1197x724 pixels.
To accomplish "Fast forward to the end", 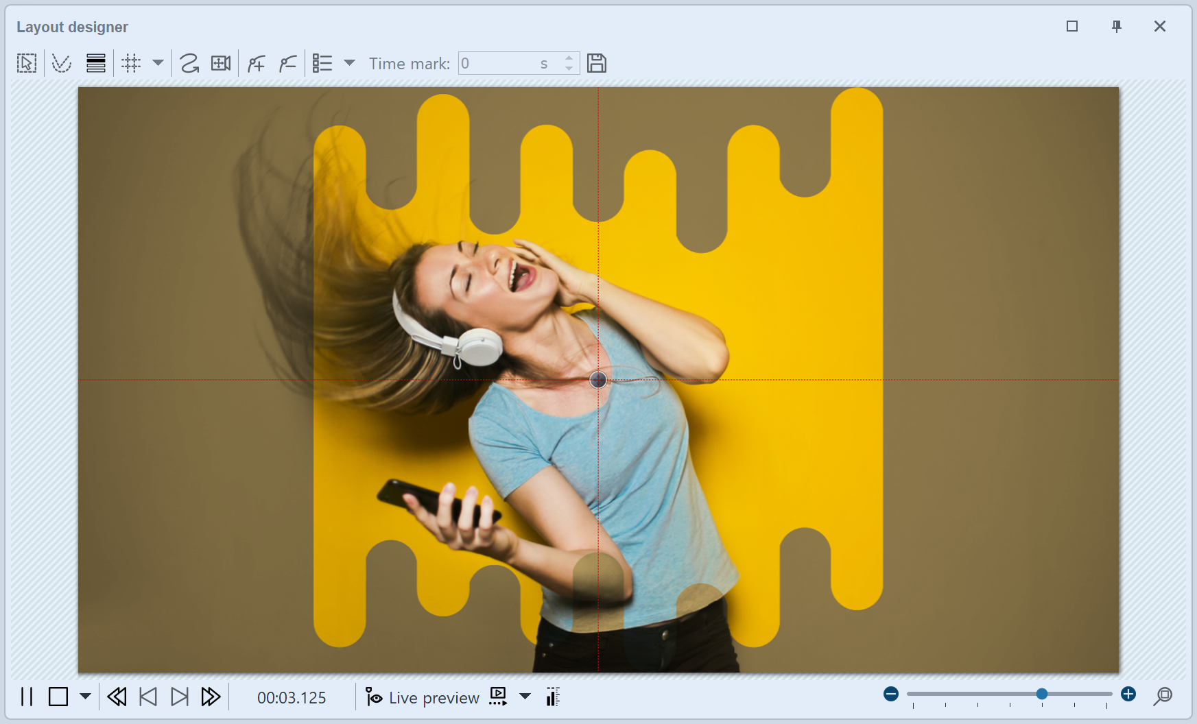I will [x=210, y=697].
